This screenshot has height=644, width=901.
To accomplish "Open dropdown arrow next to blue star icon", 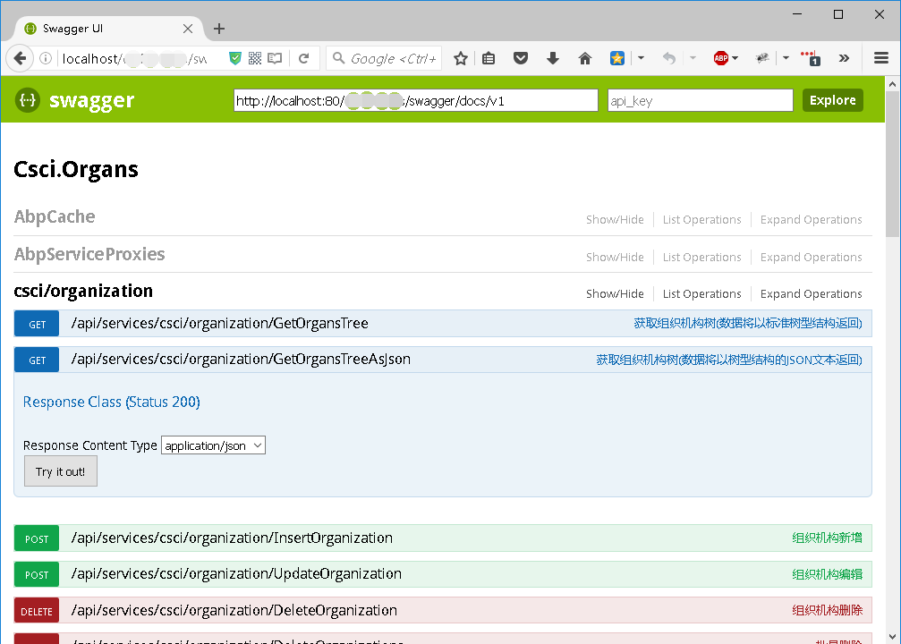I will (642, 58).
